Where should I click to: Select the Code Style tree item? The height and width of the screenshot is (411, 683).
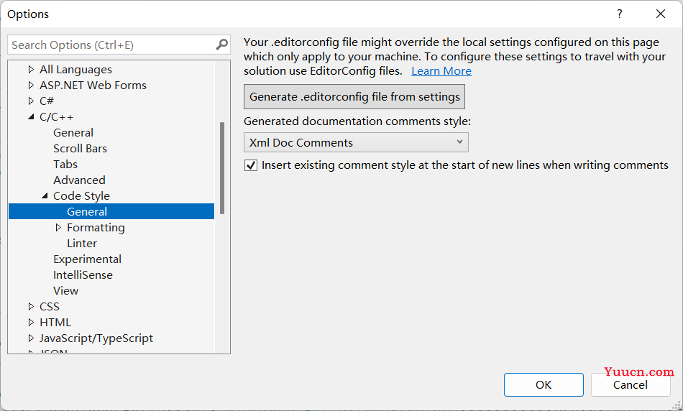[x=81, y=196]
